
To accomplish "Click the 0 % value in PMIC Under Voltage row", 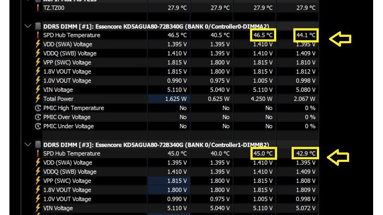I will pyautogui.click(x=310, y=126).
